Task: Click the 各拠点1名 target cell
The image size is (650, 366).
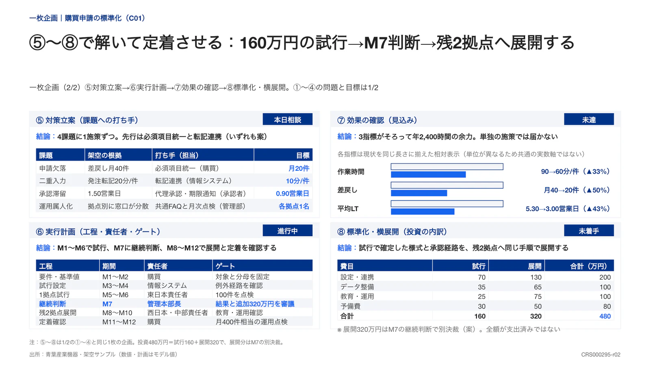Action: (x=294, y=207)
